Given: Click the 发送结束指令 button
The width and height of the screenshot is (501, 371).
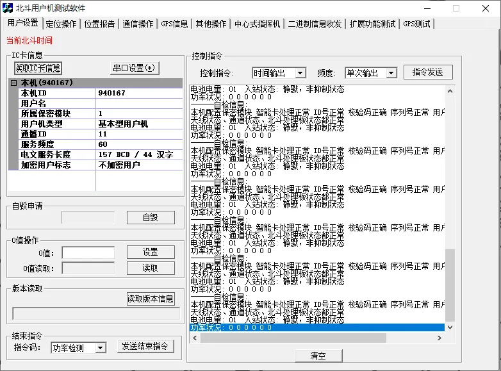Looking at the screenshot, I should tap(145, 347).
